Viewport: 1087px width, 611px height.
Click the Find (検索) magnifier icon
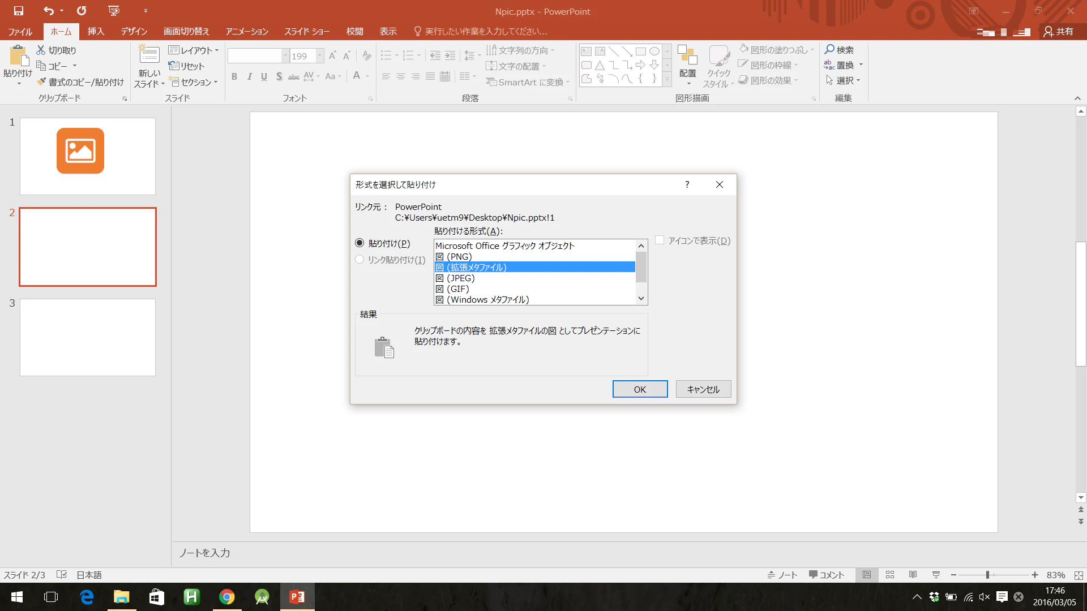pyautogui.click(x=829, y=49)
